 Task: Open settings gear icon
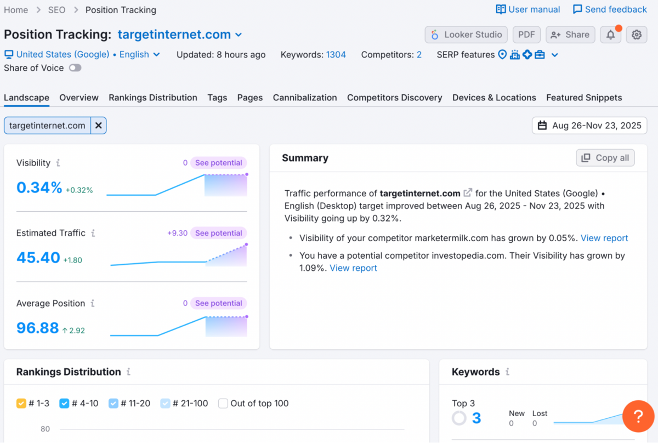pos(636,35)
